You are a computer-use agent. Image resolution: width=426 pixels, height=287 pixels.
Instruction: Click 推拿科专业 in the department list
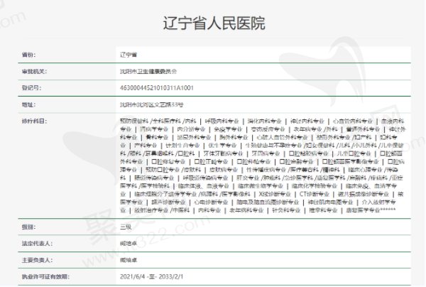pos(323,210)
